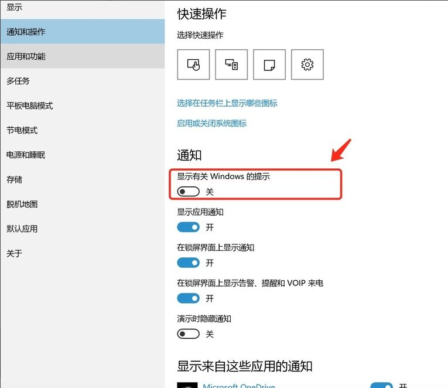Enable the 显示有关 Windows 的提示 toggle
448x388 pixels.
click(189, 192)
